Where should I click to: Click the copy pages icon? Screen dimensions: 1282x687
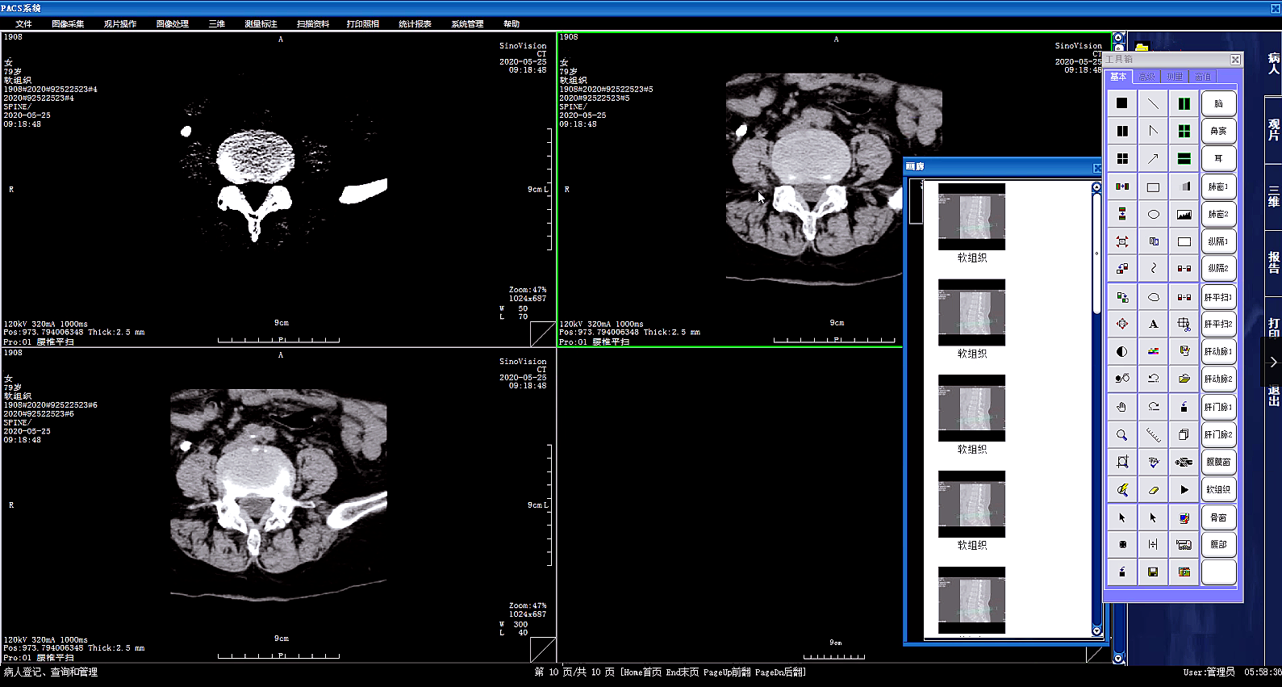tap(1184, 434)
